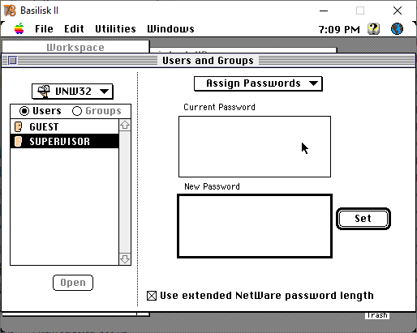
Task: Click in the Current Password field
Action: (255, 147)
